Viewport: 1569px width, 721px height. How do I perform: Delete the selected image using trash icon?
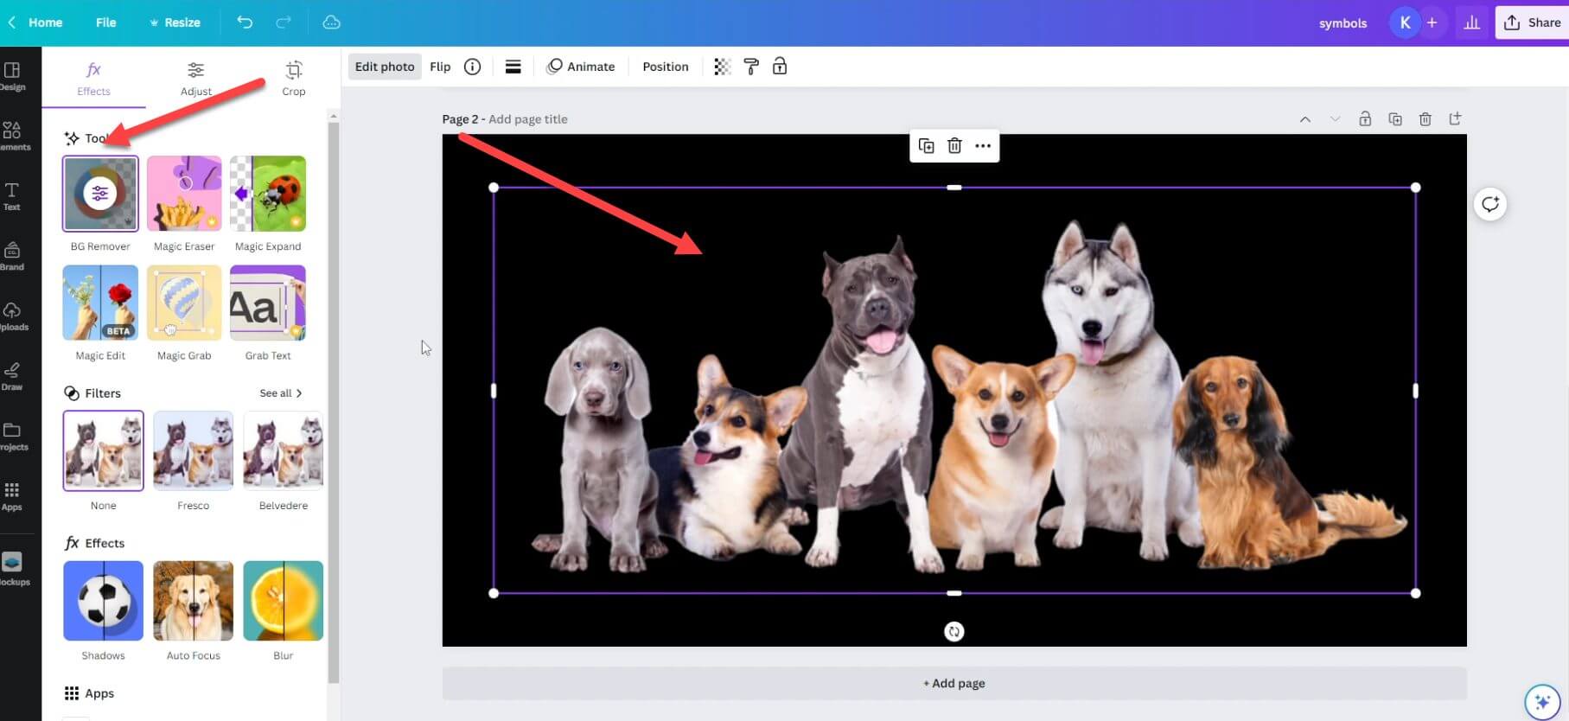pyautogui.click(x=954, y=146)
